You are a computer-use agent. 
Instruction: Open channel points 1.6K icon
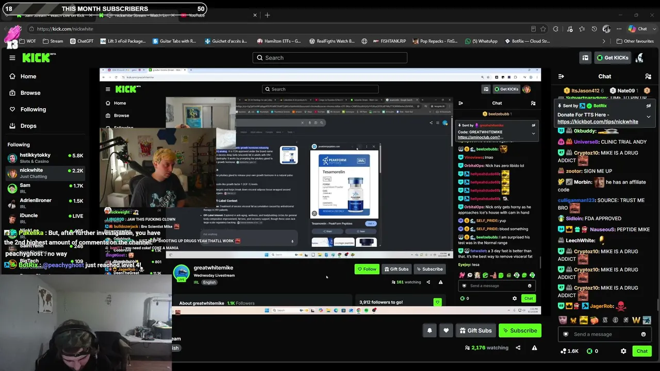pos(569,351)
